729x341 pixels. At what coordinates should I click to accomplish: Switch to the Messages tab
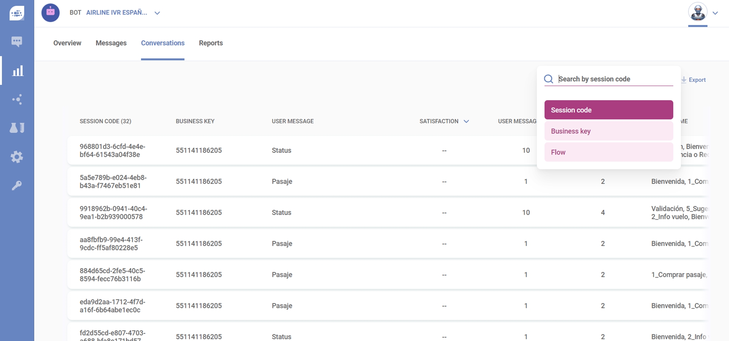(111, 43)
